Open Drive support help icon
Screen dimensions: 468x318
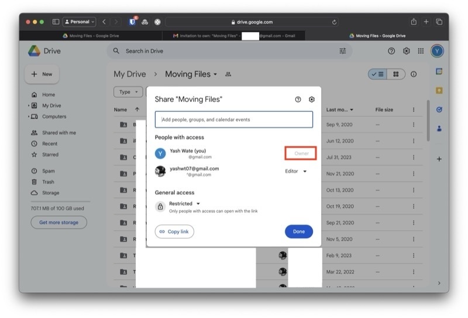[391, 51]
